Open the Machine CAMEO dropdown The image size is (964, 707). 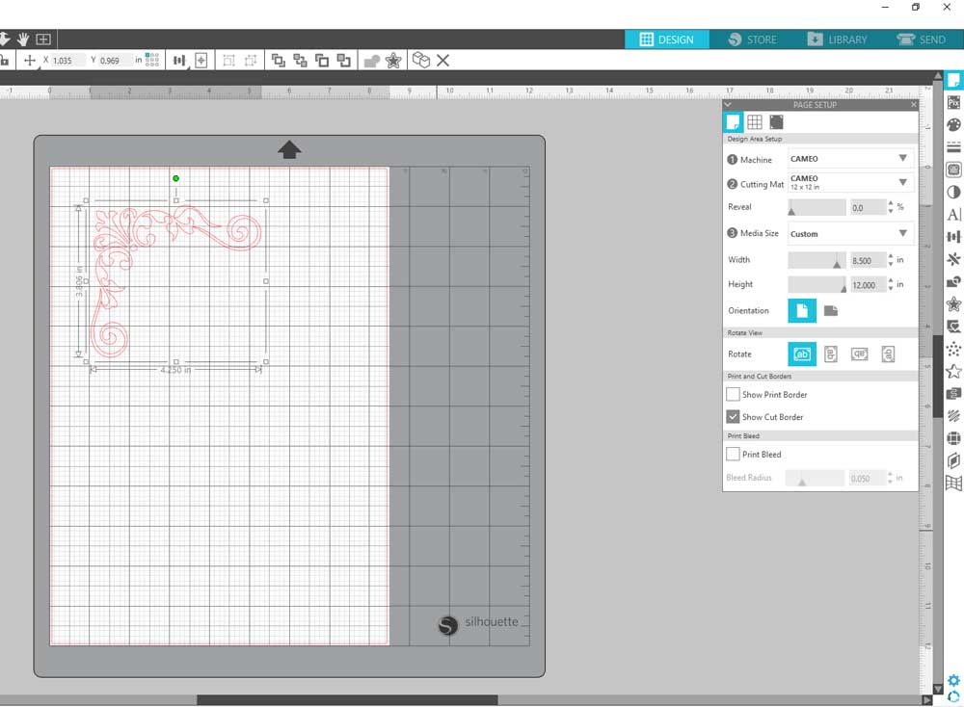(850, 159)
